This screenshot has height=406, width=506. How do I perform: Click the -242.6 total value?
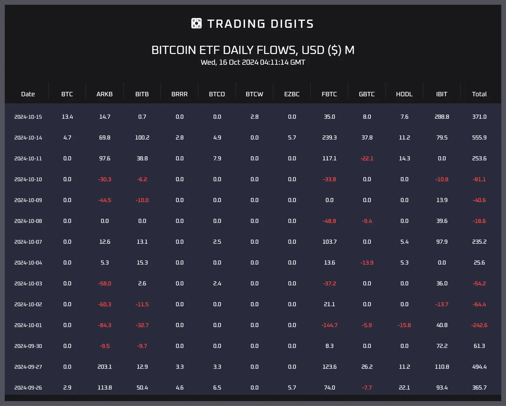pos(479,325)
